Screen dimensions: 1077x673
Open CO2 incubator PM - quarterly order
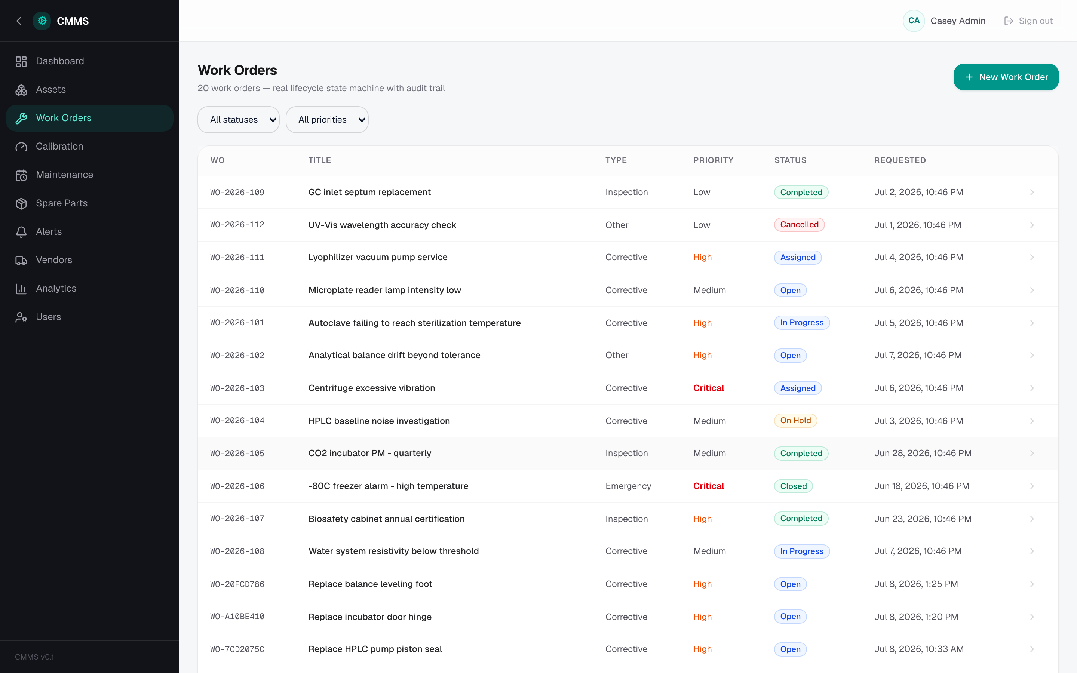[369, 454]
